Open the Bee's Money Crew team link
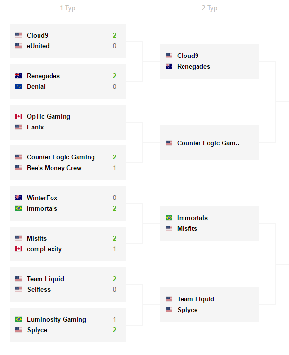 click(54, 168)
